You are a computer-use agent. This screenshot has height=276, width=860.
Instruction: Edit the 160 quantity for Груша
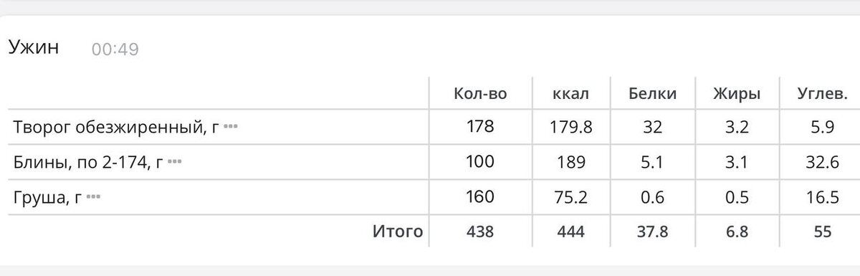[480, 196]
